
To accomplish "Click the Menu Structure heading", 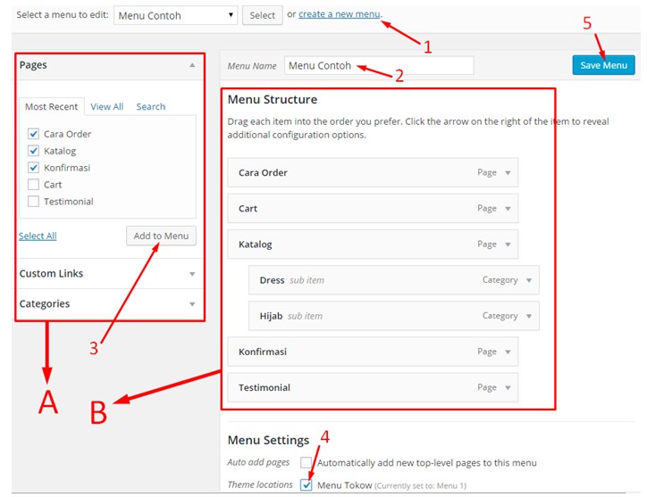I will 273,99.
